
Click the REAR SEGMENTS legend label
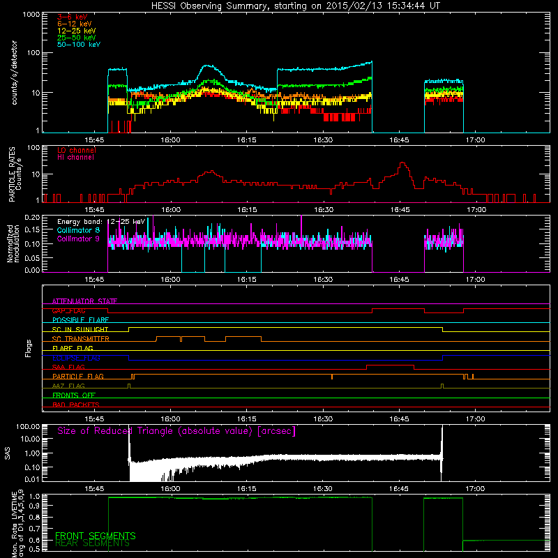tap(92, 543)
